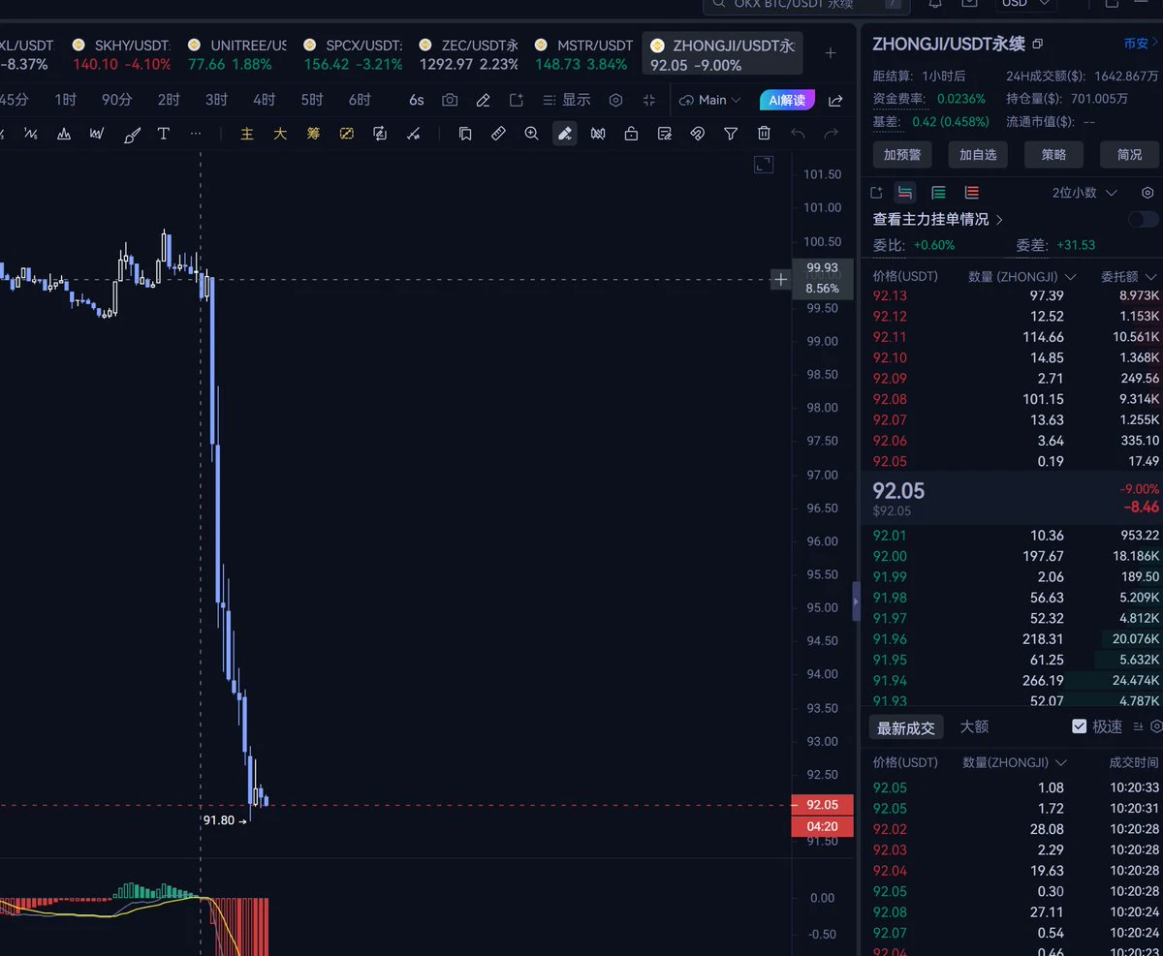Take a chart screenshot with the camera icon
1163x956 pixels.
pyautogui.click(x=450, y=100)
